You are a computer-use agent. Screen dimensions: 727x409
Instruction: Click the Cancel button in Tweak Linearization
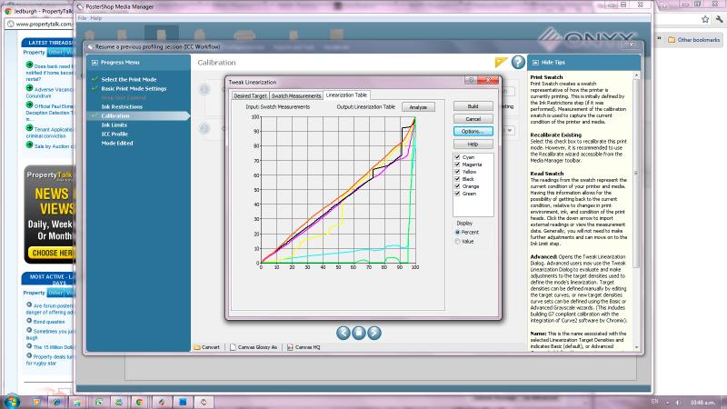pos(473,119)
